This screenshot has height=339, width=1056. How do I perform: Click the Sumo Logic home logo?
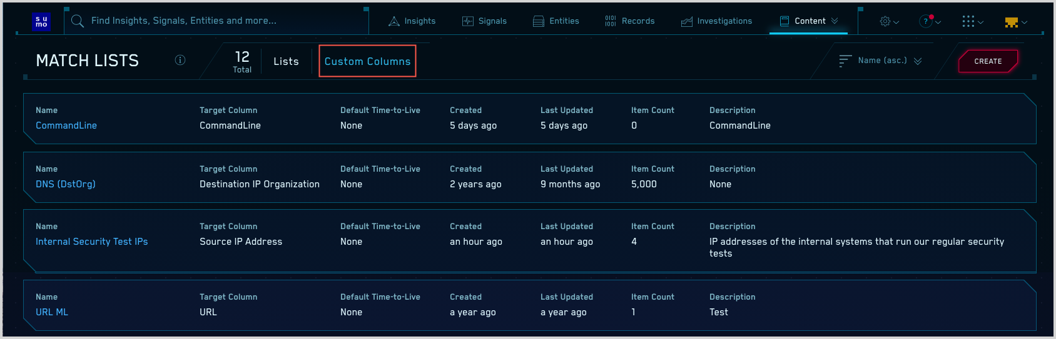tap(41, 21)
